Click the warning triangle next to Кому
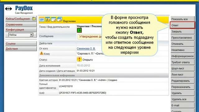The height and width of the screenshot is (112, 199). [x=41, y=53]
